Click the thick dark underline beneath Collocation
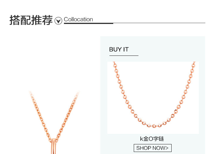220x154 pixels. 89,23
